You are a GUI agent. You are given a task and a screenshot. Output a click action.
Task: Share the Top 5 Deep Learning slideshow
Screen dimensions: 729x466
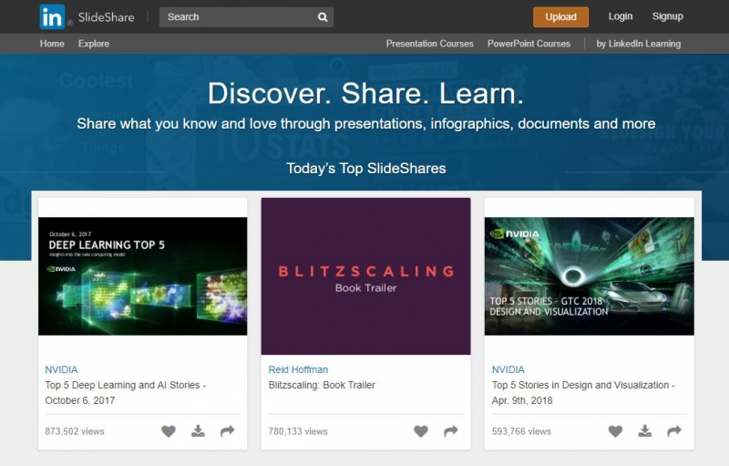click(227, 431)
